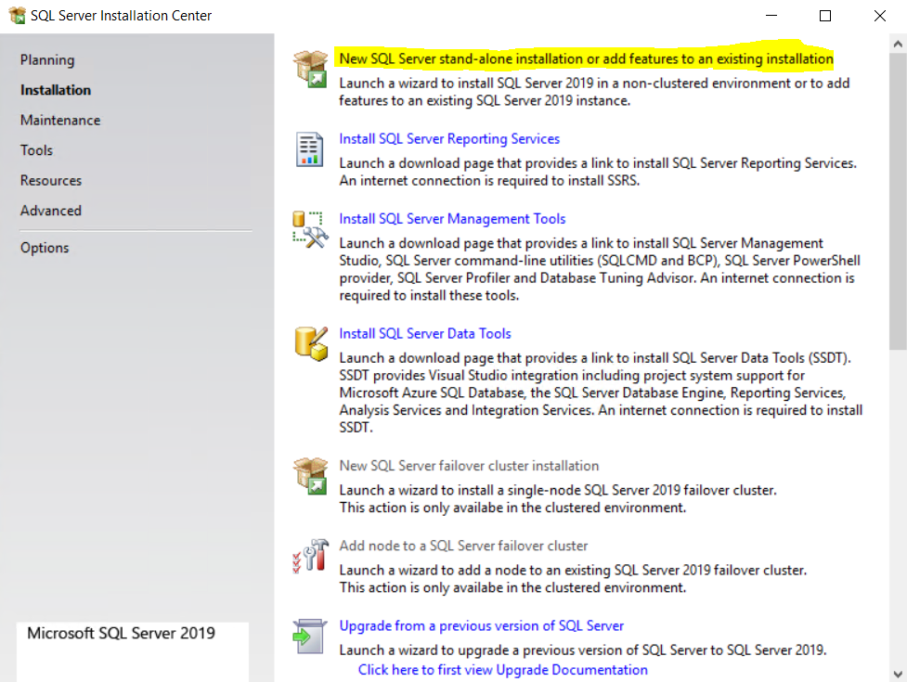907x682 pixels.
Task: Click the SQL Server title bar icon
Action: click(x=17, y=16)
